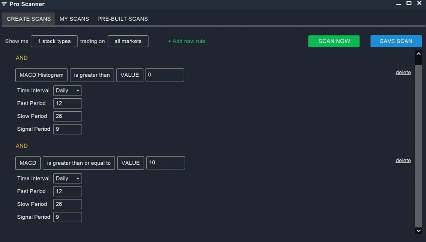Minimize the Pro Scanner window

click(399, 4)
